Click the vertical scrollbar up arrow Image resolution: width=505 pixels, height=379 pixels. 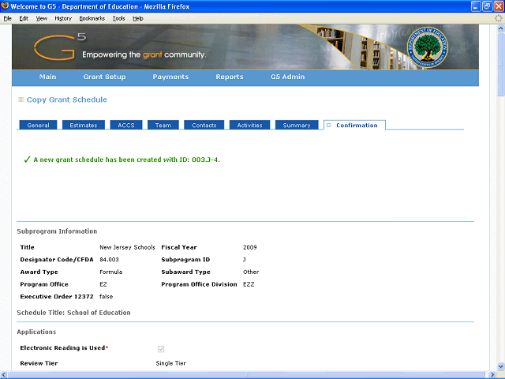501,28
